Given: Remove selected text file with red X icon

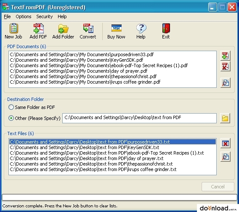Looking at the screenshot, I should (225, 143).
